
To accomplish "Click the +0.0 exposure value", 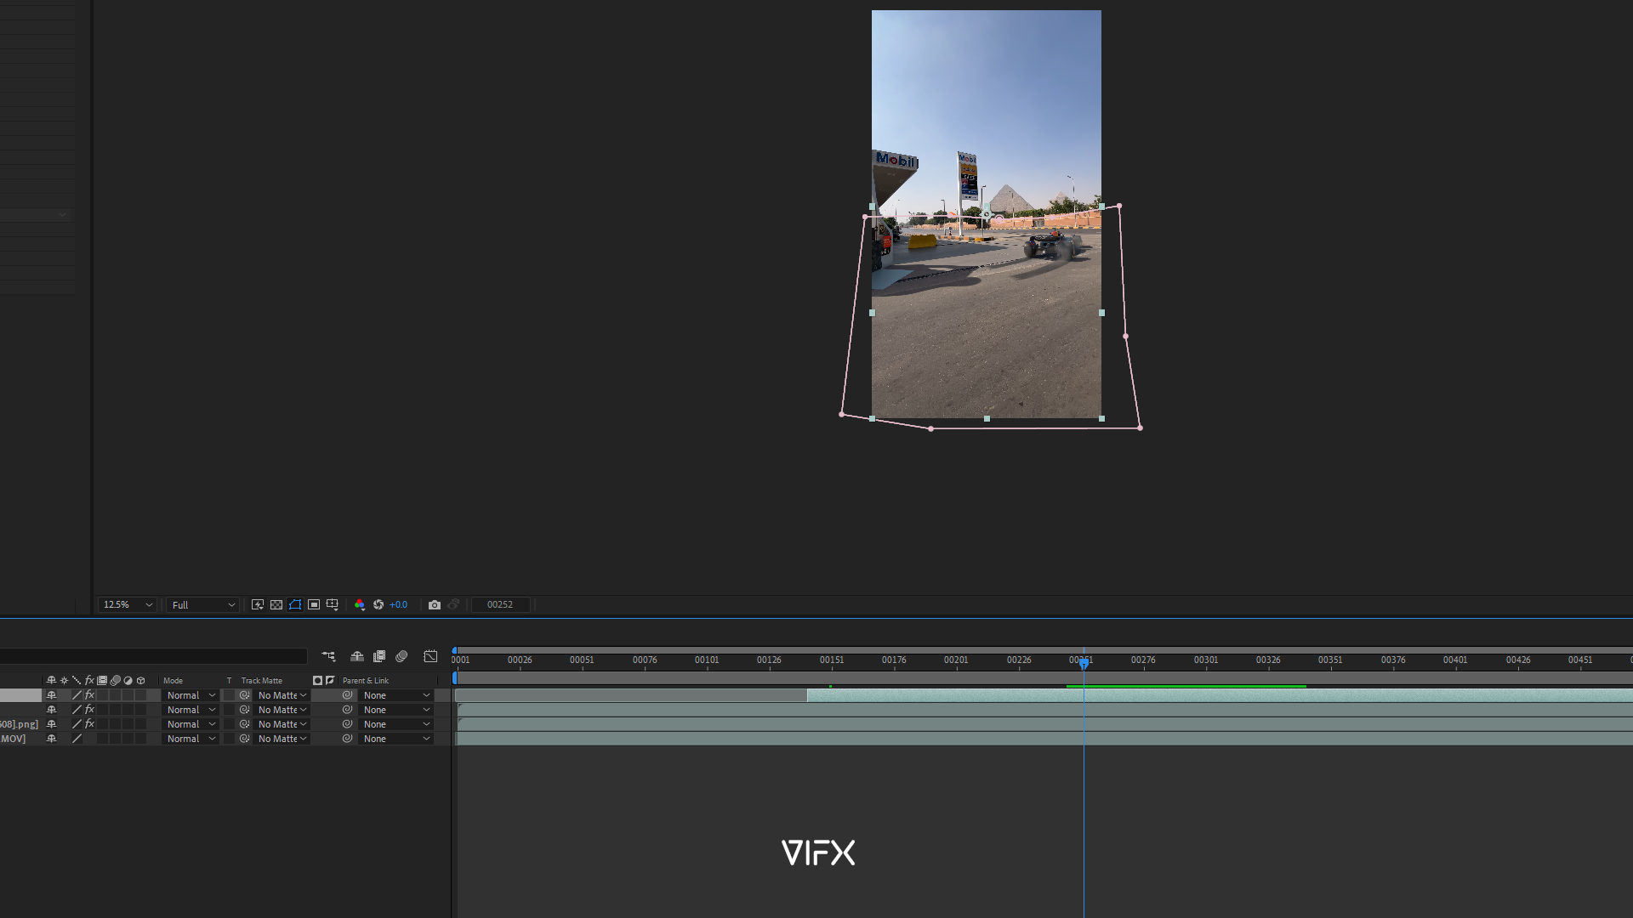I will click(x=398, y=605).
